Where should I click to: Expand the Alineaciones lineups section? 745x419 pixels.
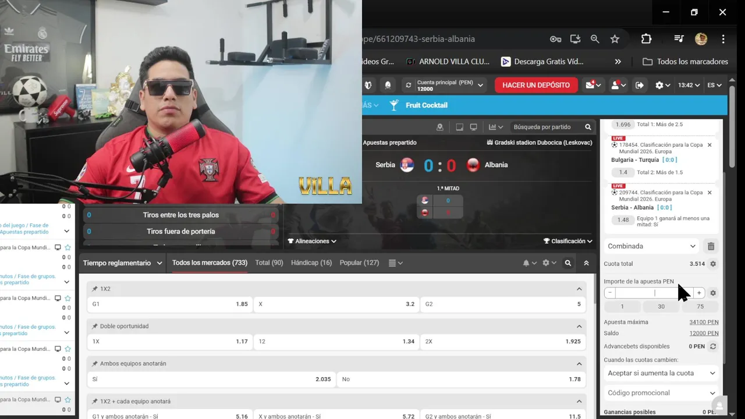(312, 241)
